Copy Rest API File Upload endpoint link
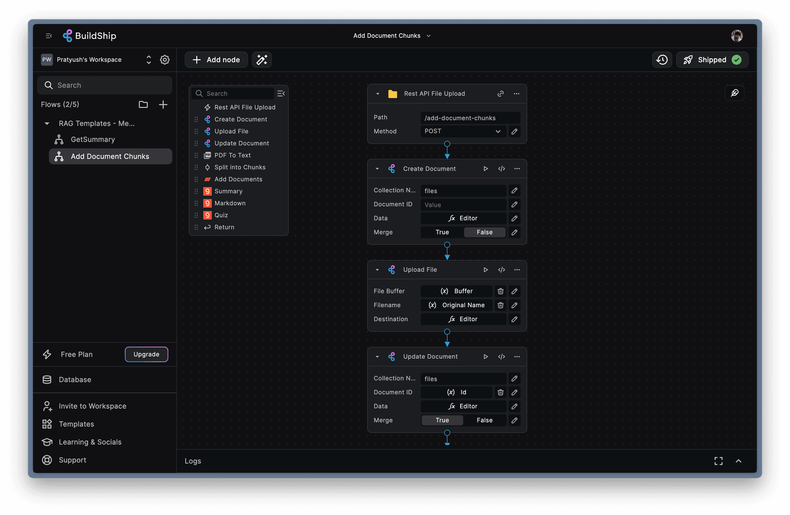This screenshot has width=790, height=515. 500,94
